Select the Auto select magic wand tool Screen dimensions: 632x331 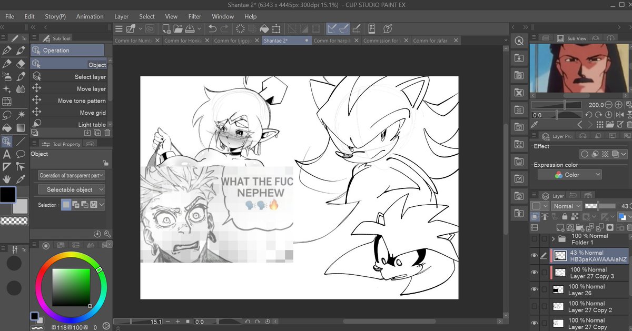[x=21, y=115]
